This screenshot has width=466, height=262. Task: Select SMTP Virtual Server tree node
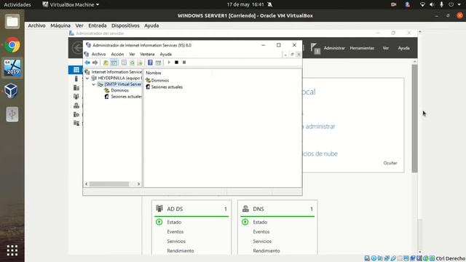tap(119, 84)
